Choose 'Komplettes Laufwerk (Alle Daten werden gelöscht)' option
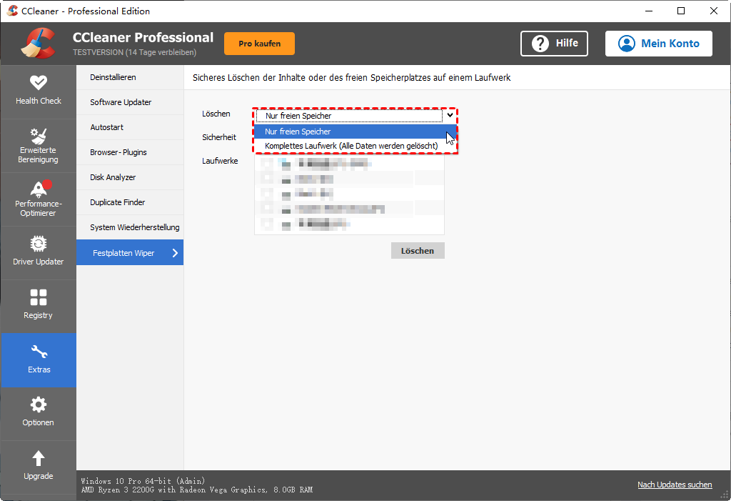The height and width of the screenshot is (501, 731). [355, 146]
